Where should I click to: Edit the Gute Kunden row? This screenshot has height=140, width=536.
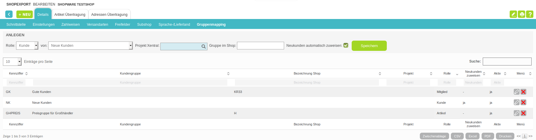coord(516,92)
